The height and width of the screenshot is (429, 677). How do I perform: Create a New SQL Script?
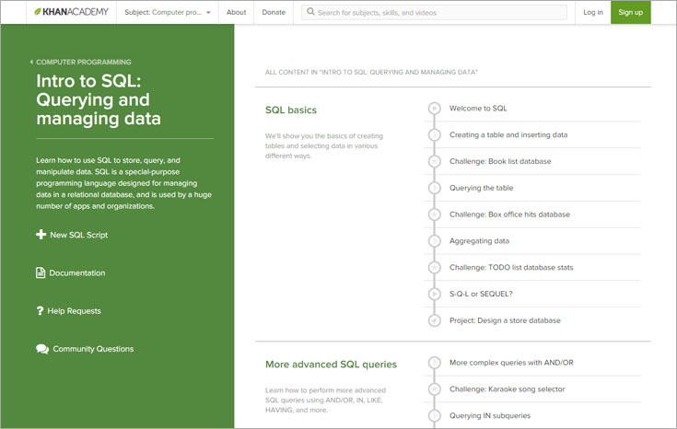(78, 235)
